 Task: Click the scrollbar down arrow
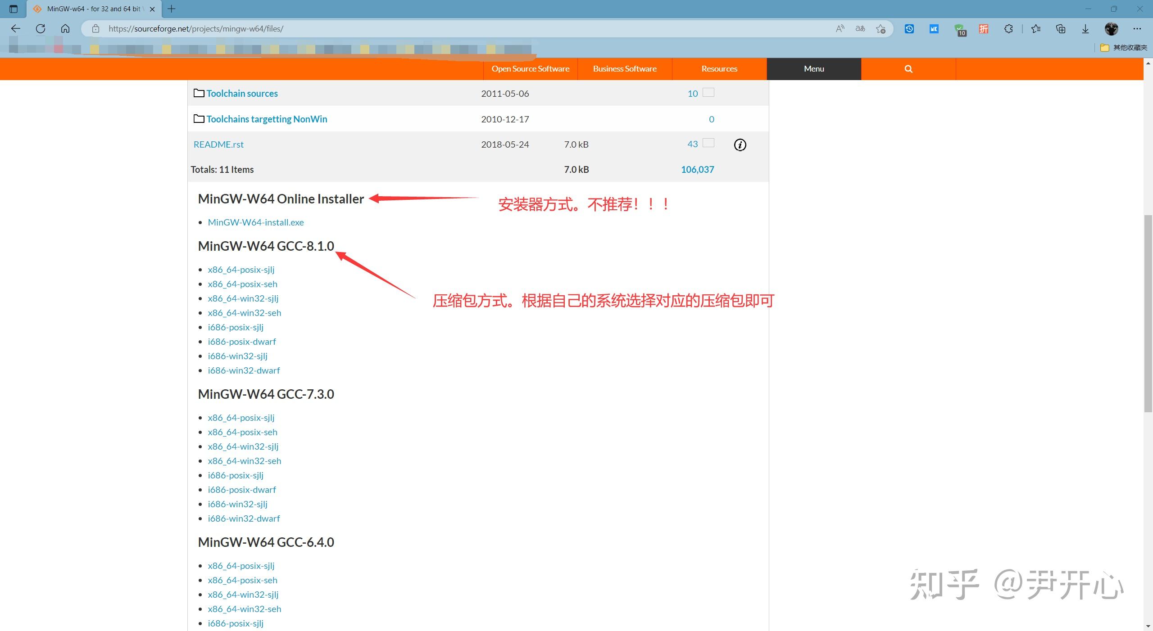click(x=1148, y=626)
